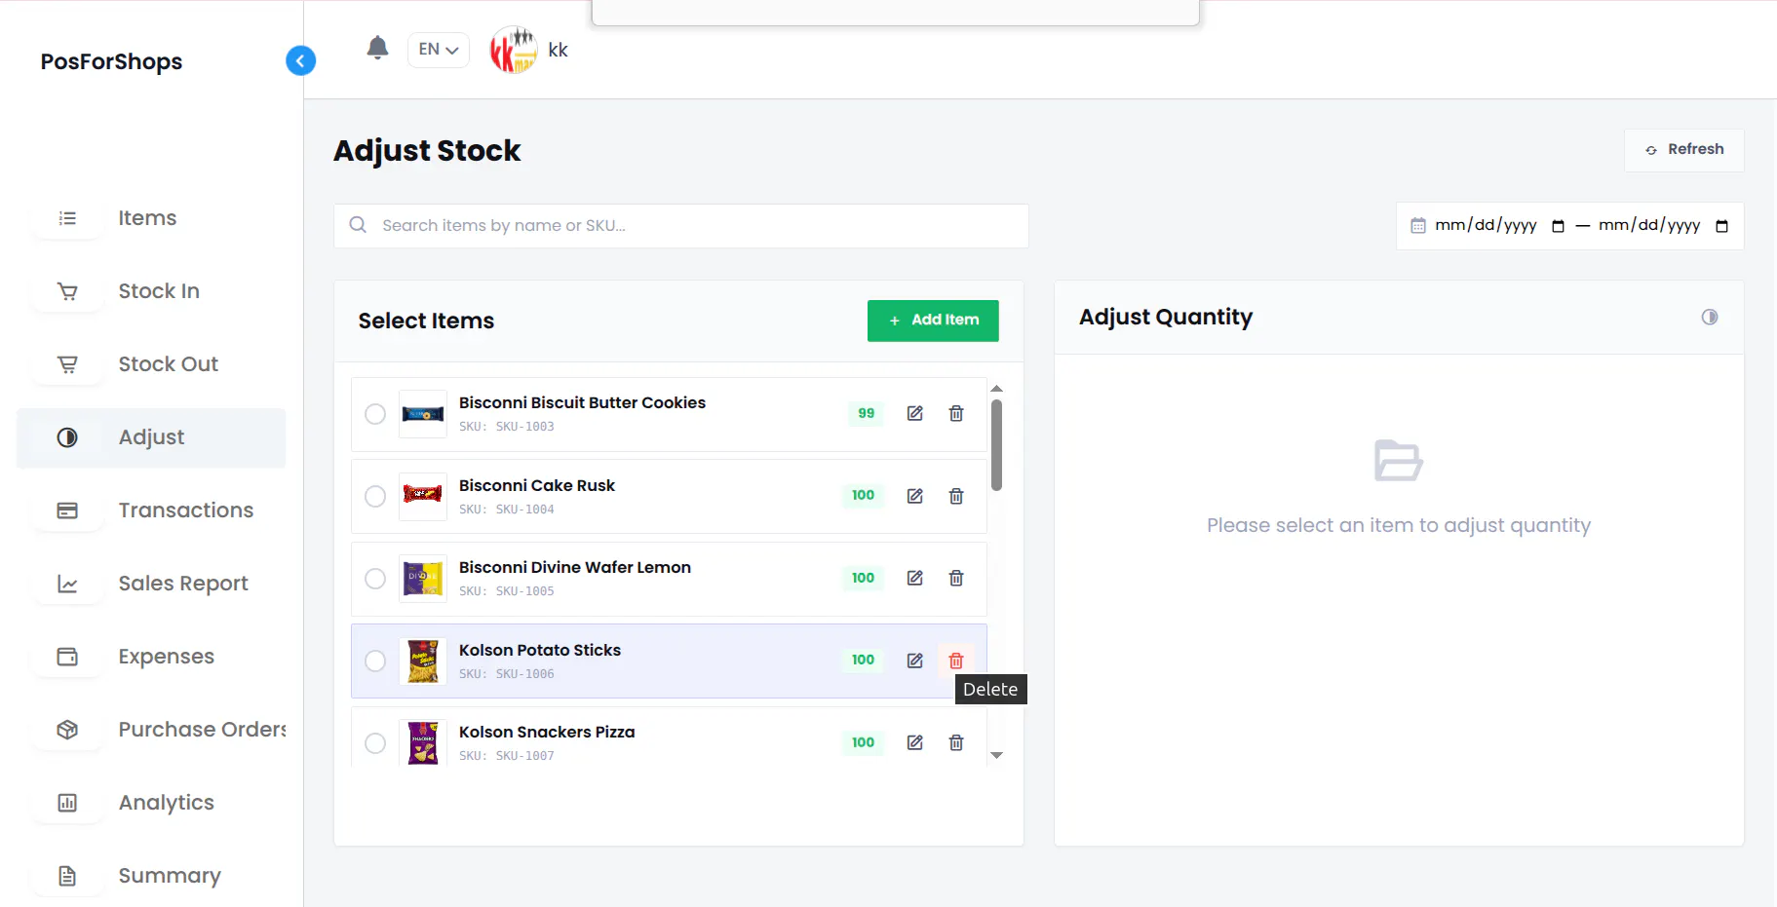Go to Items in the sidebar
Image resolution: width=1777 pixels, height=907 pixels.
151,218
